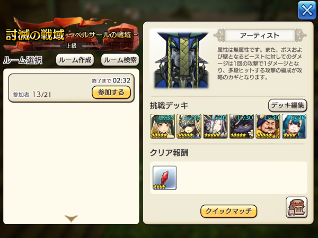Image resolution: width=318 pixels, height=238 pixels.
Task: Select the Lv32 armored helmet character card
Action: coord(189,126)
